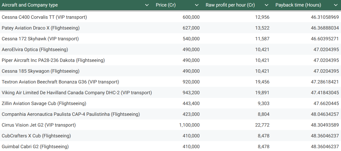Screen dimensions: 341x151
Task: Click the Cessna 172 Skyhawk row name
Action: click(x=40, y=39)
